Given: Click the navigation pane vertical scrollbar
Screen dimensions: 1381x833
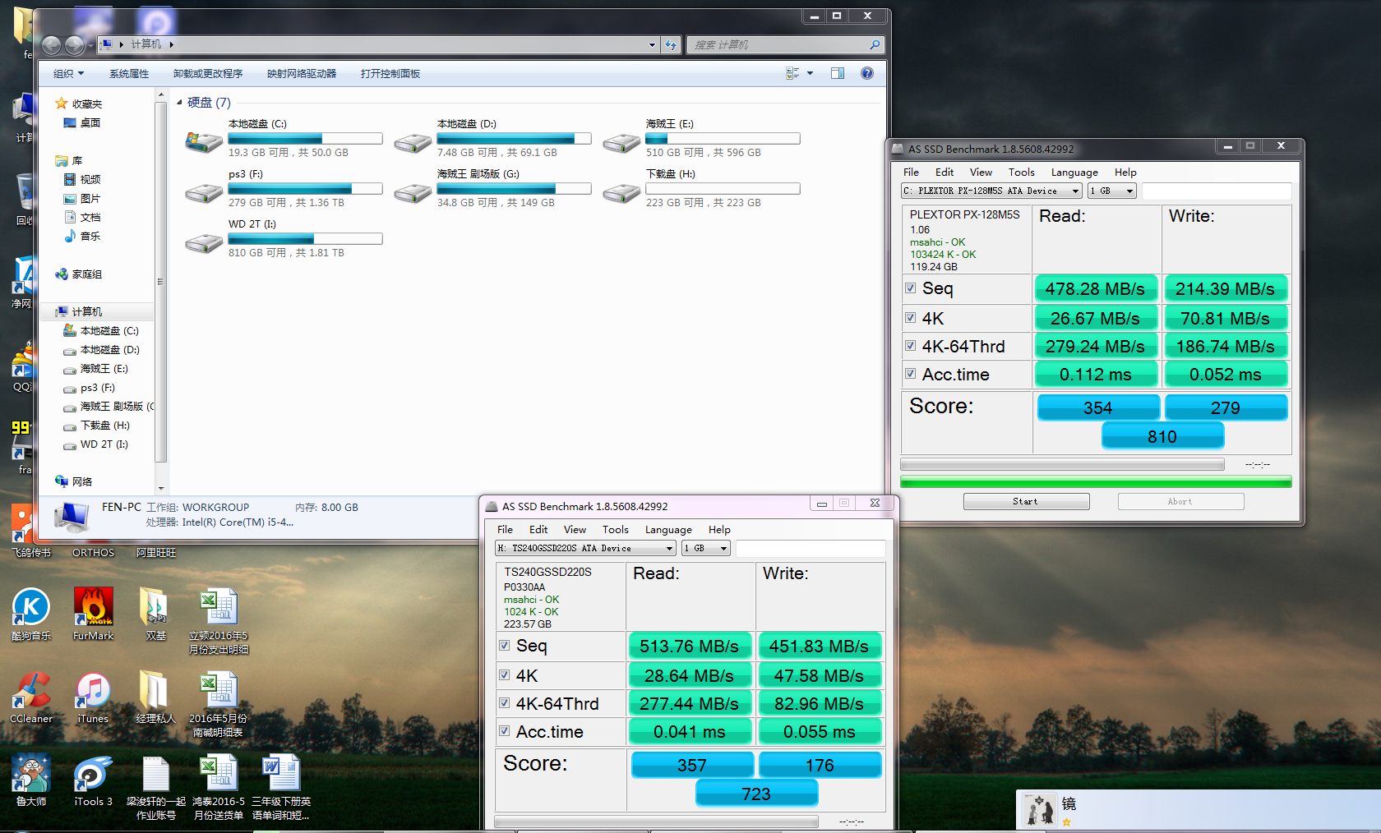Looking at the screenshot, I should click(160, 292).
